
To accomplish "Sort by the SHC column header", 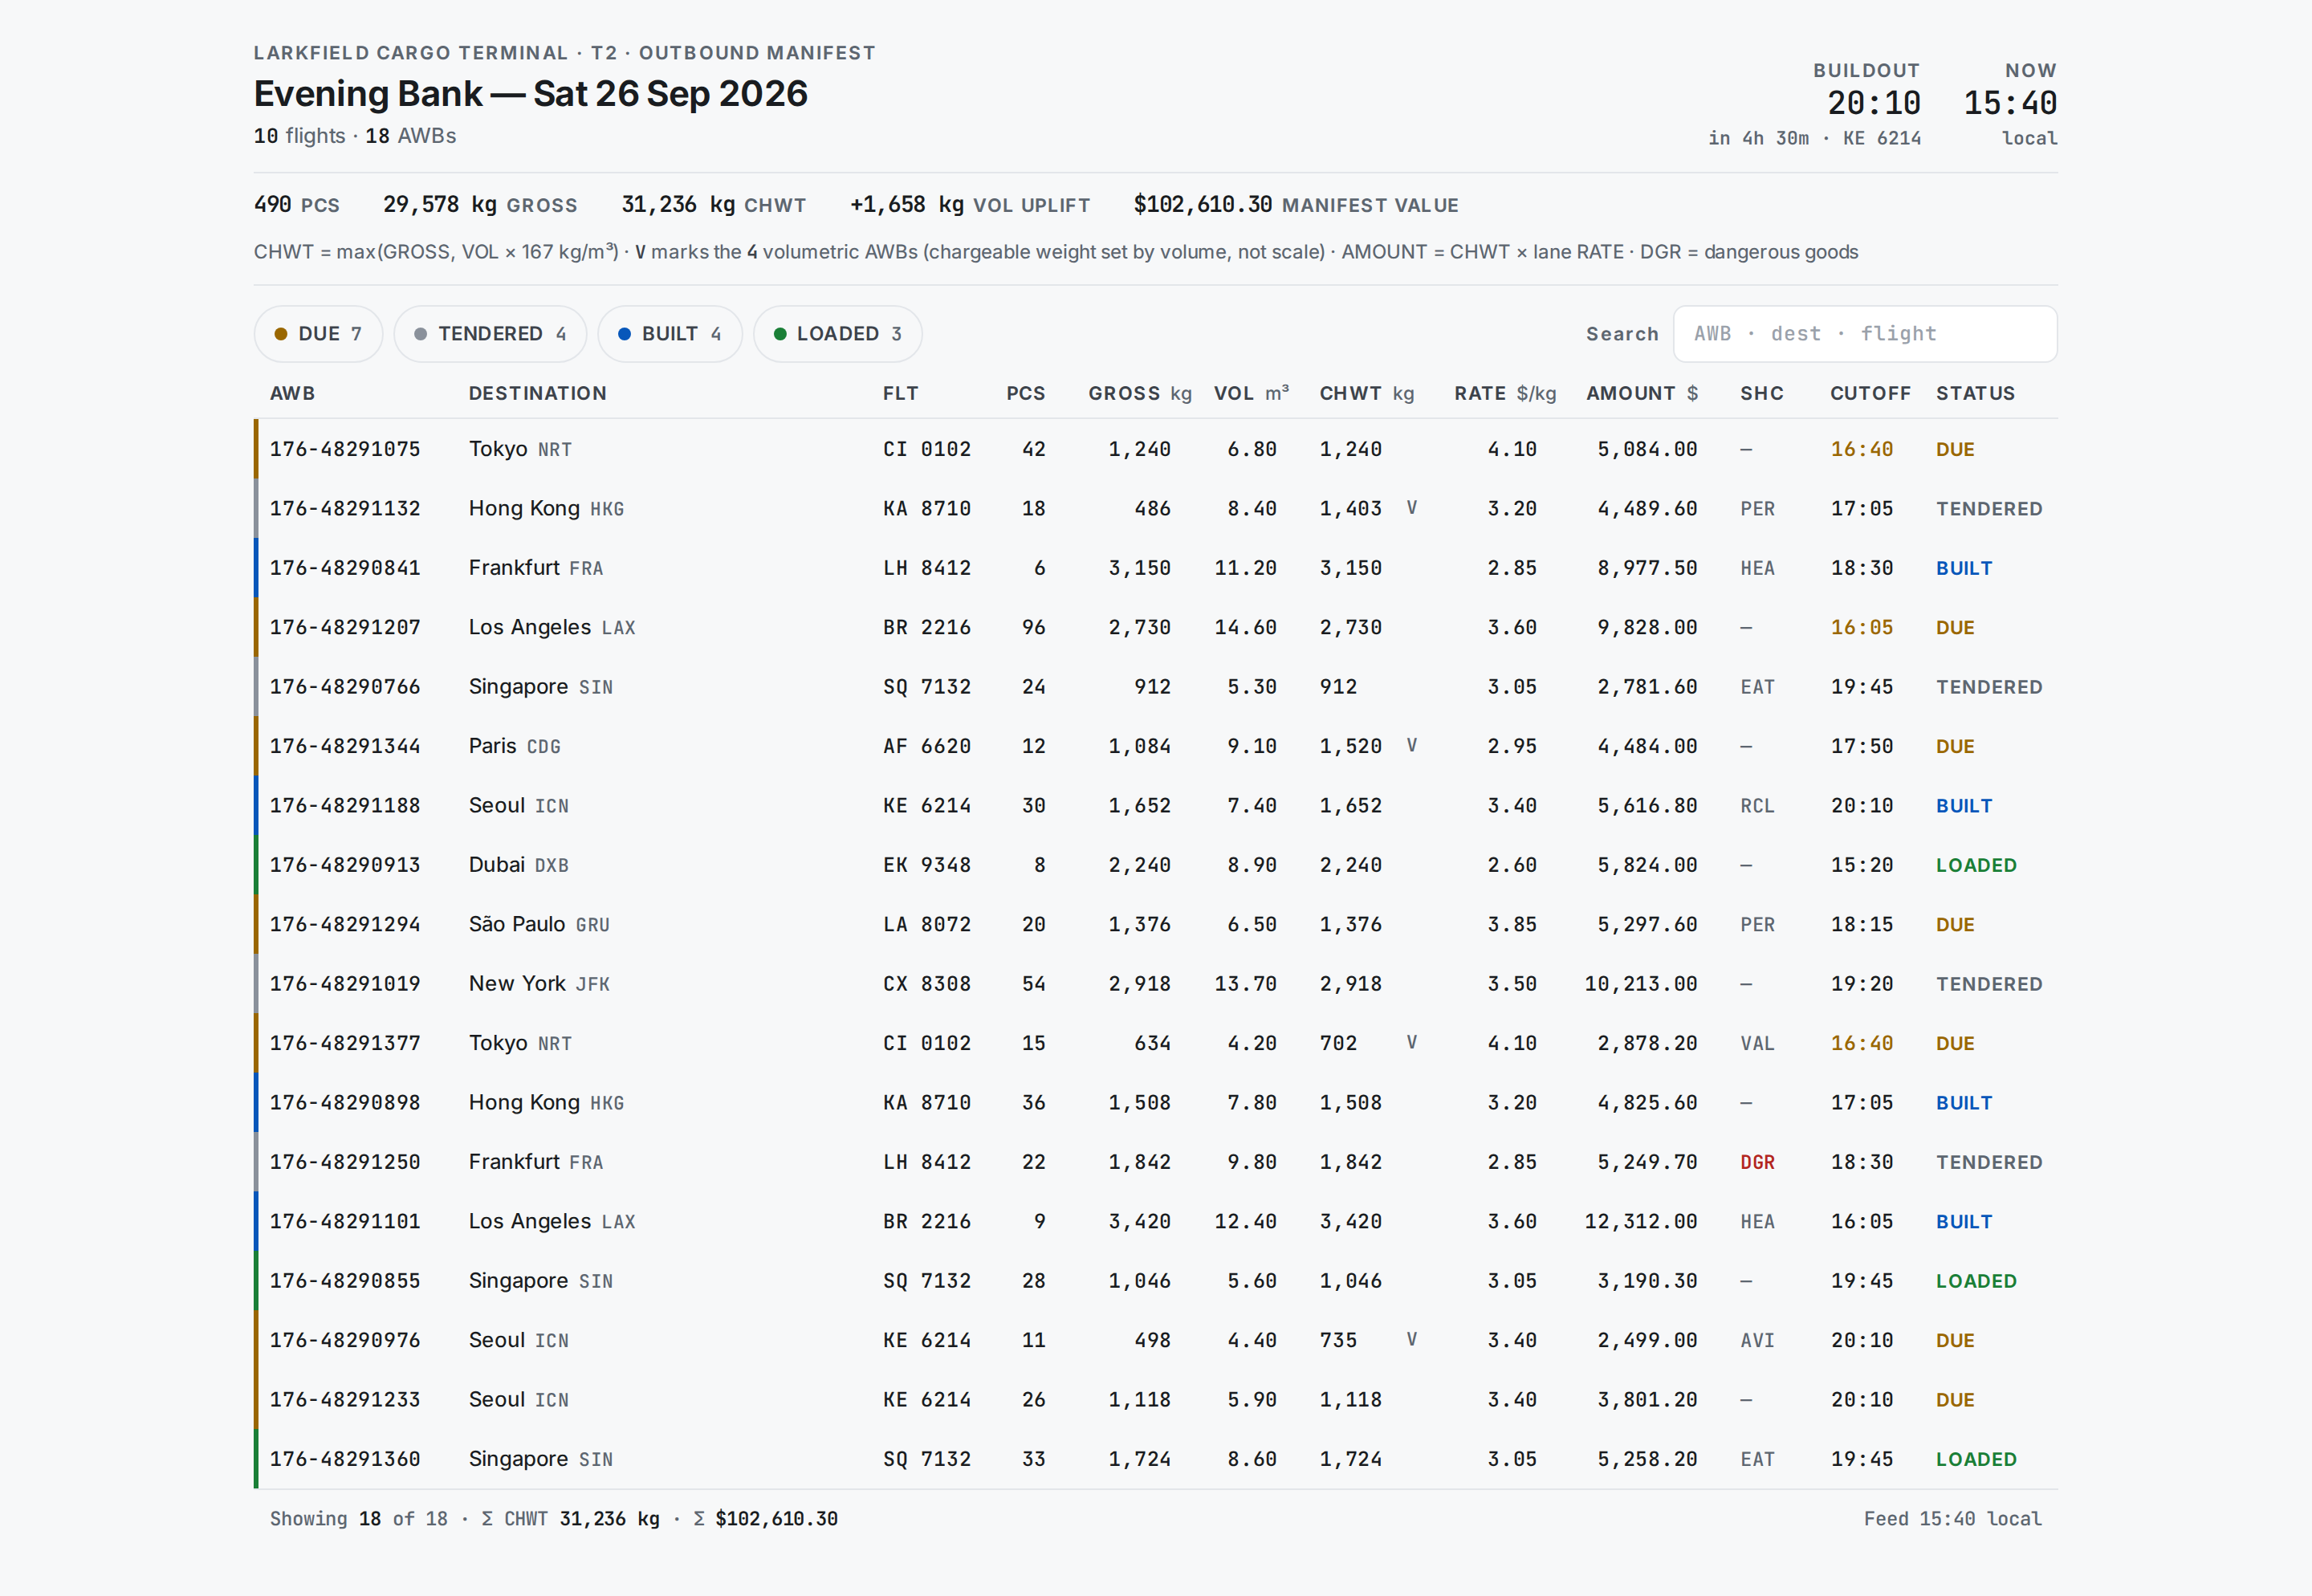I will coord(1761,394).
